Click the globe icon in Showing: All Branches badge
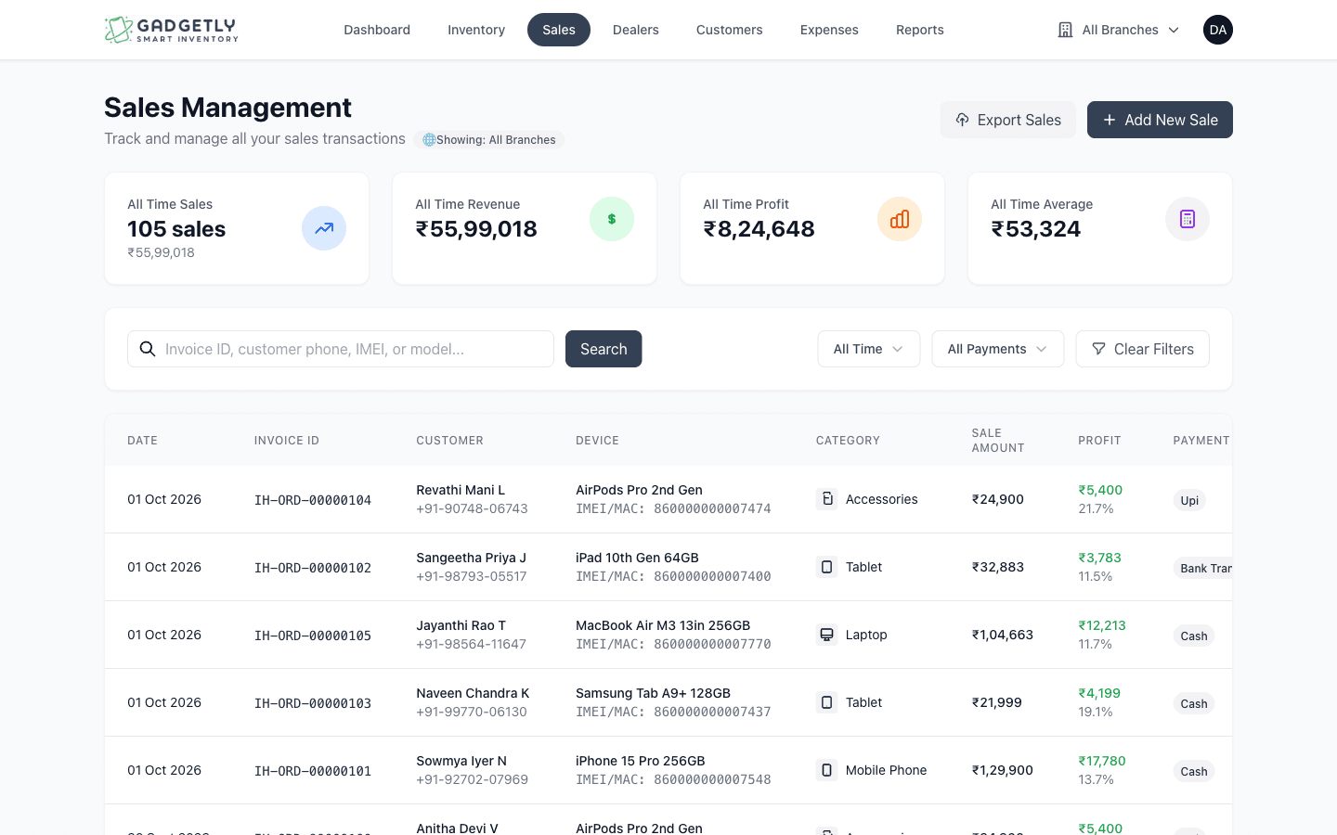The width and height of the screenshot is (1337, 835). [x=429, y=140]
